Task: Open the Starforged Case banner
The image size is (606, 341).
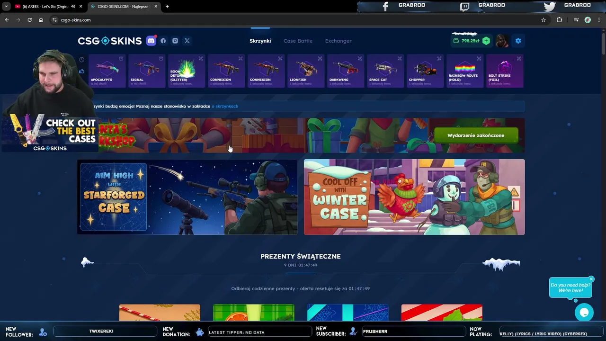Action: click(x=187, y=197)
